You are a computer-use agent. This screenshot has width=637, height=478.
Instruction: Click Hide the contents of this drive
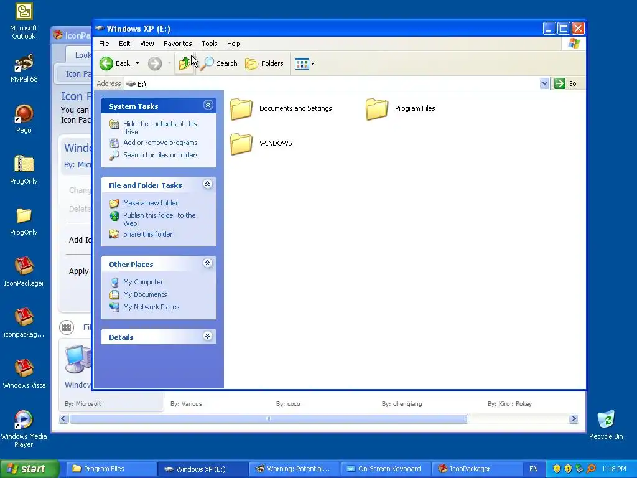click(x=160, y=128)
